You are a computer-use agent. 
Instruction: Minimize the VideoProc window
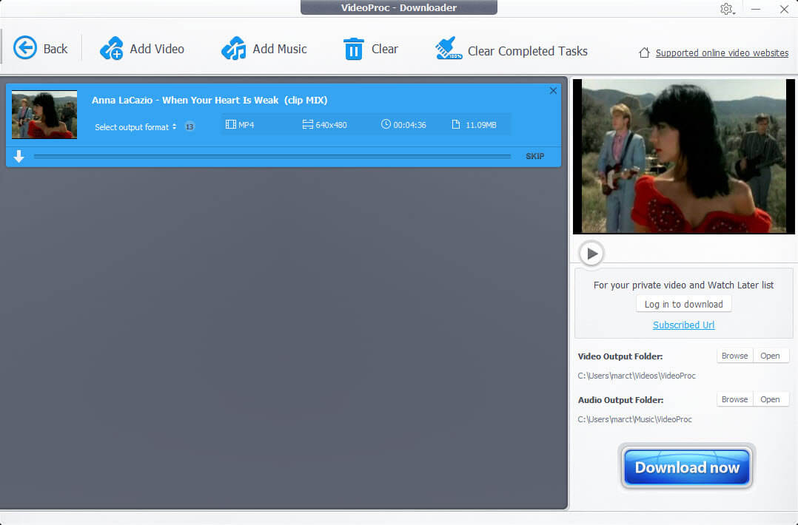(756, 9)
